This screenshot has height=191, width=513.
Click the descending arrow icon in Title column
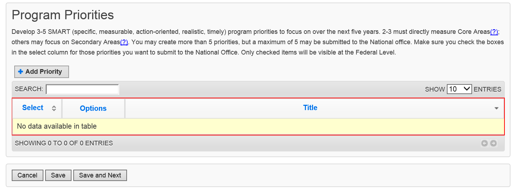pos(497,108)
